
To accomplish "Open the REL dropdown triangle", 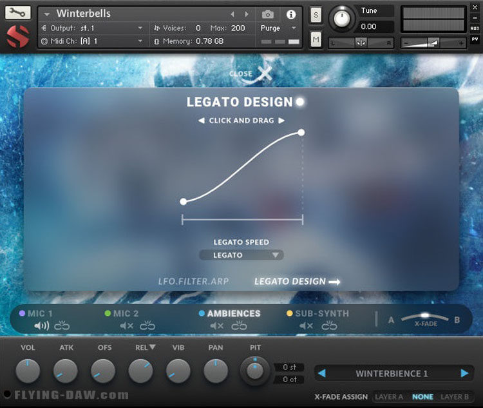I will 152,347.
